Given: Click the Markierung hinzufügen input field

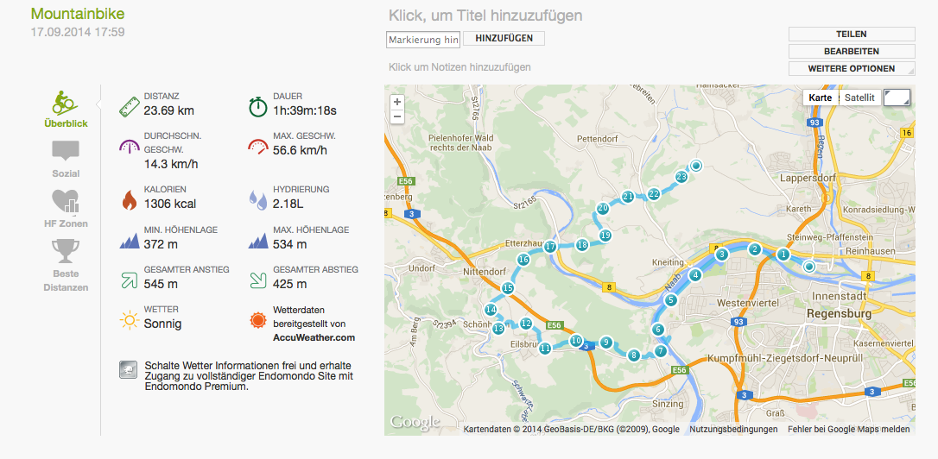Looking at the screenshot, I should [x=423, y=40].
